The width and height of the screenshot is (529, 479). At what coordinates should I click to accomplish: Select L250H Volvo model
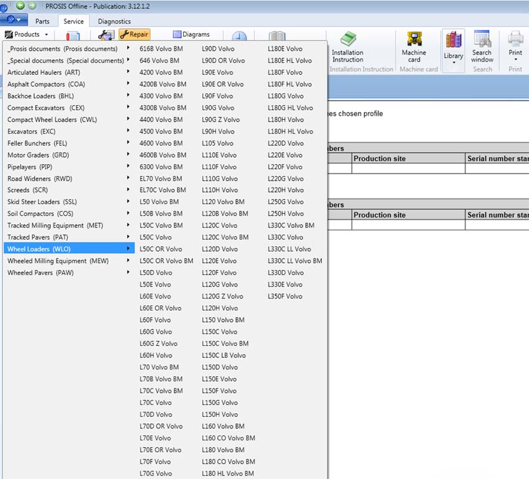point(286,213)
